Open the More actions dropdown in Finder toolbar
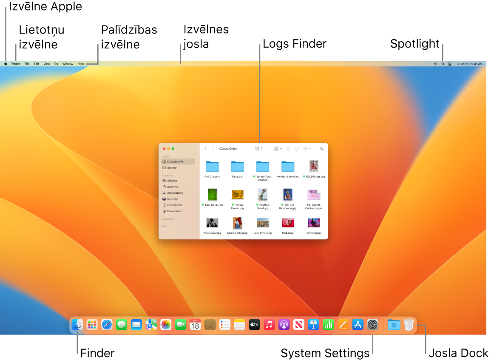 (307, 149)
